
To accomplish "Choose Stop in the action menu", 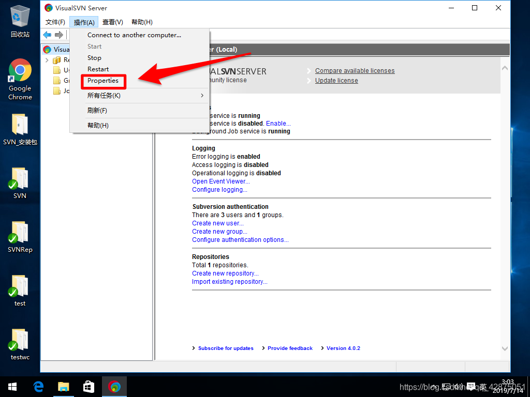I will pyautogui.click(x=140, y=58).
